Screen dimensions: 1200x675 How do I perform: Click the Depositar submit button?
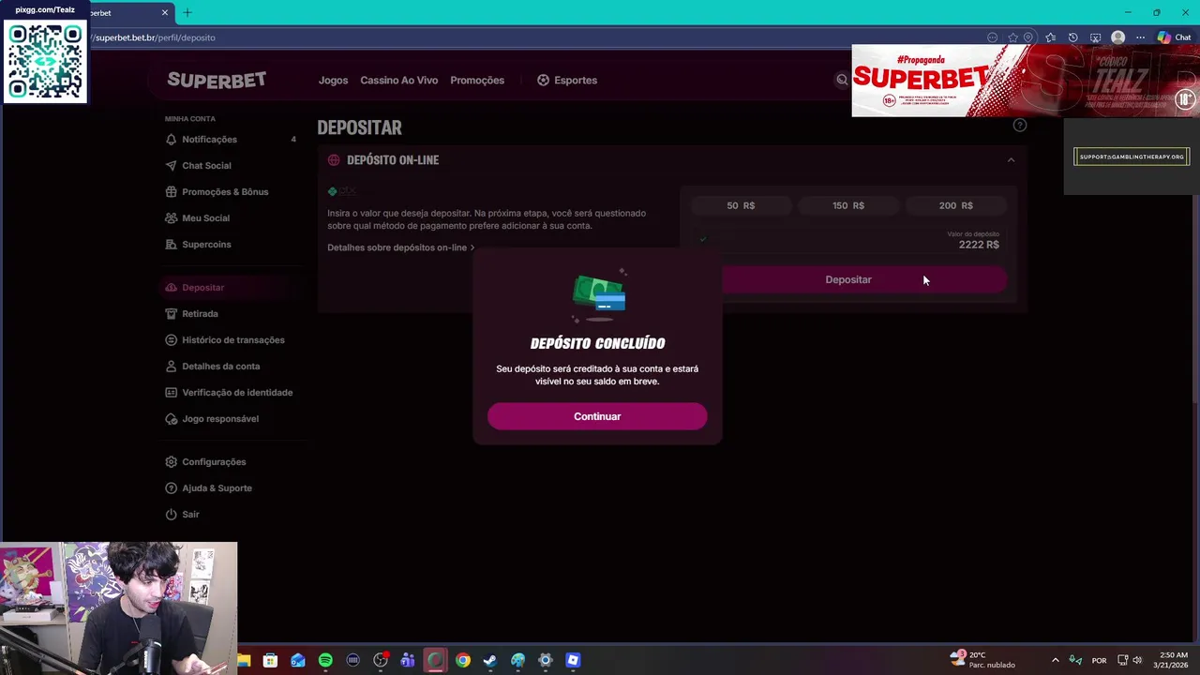[848, 279]
